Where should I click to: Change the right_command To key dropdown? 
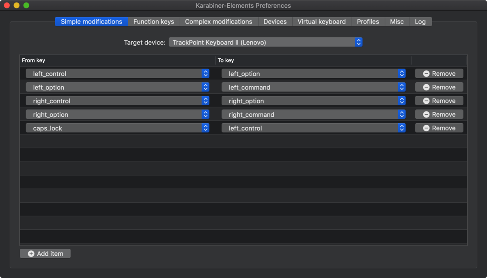pyautogui.click(x=313, y=114)
